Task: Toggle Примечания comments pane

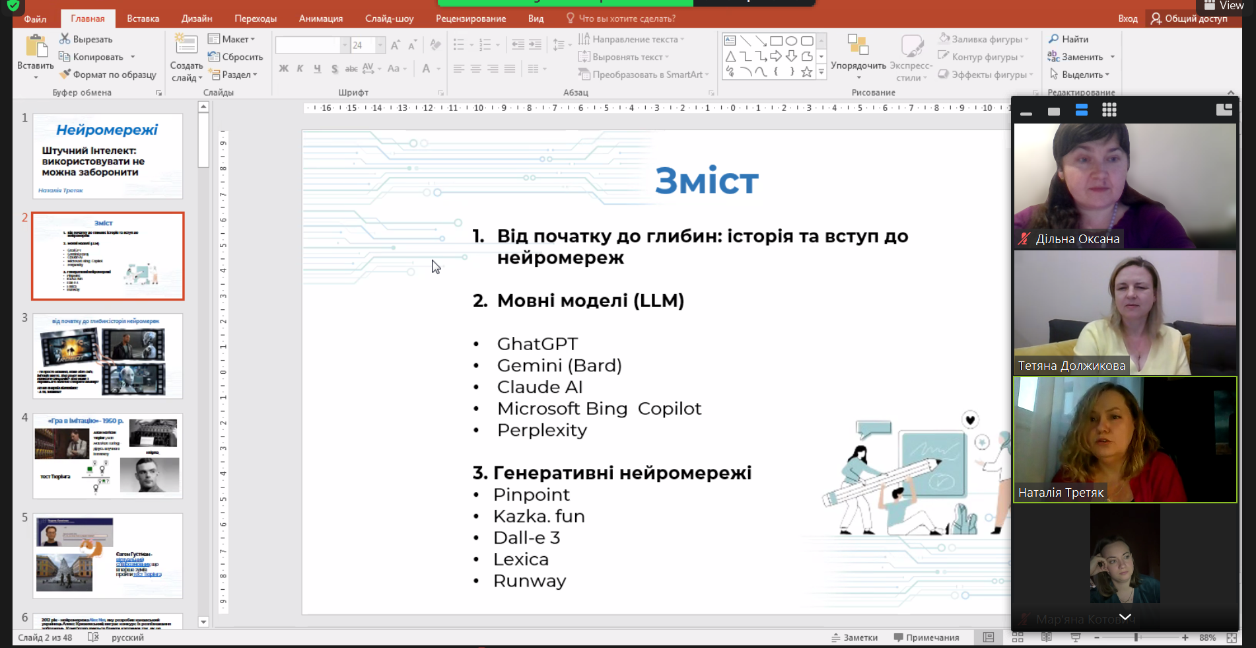Action: pyautogui.click(x=926, y=637)
